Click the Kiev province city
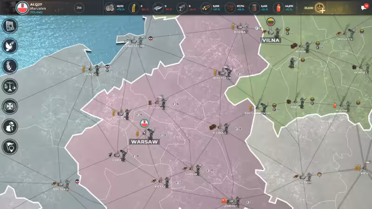The height and width of the screenshot is (209, 372). (365, 169)
